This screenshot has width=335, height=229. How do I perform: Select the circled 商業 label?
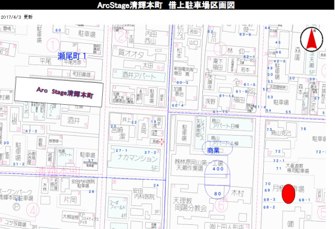click(x=217, y=148)
